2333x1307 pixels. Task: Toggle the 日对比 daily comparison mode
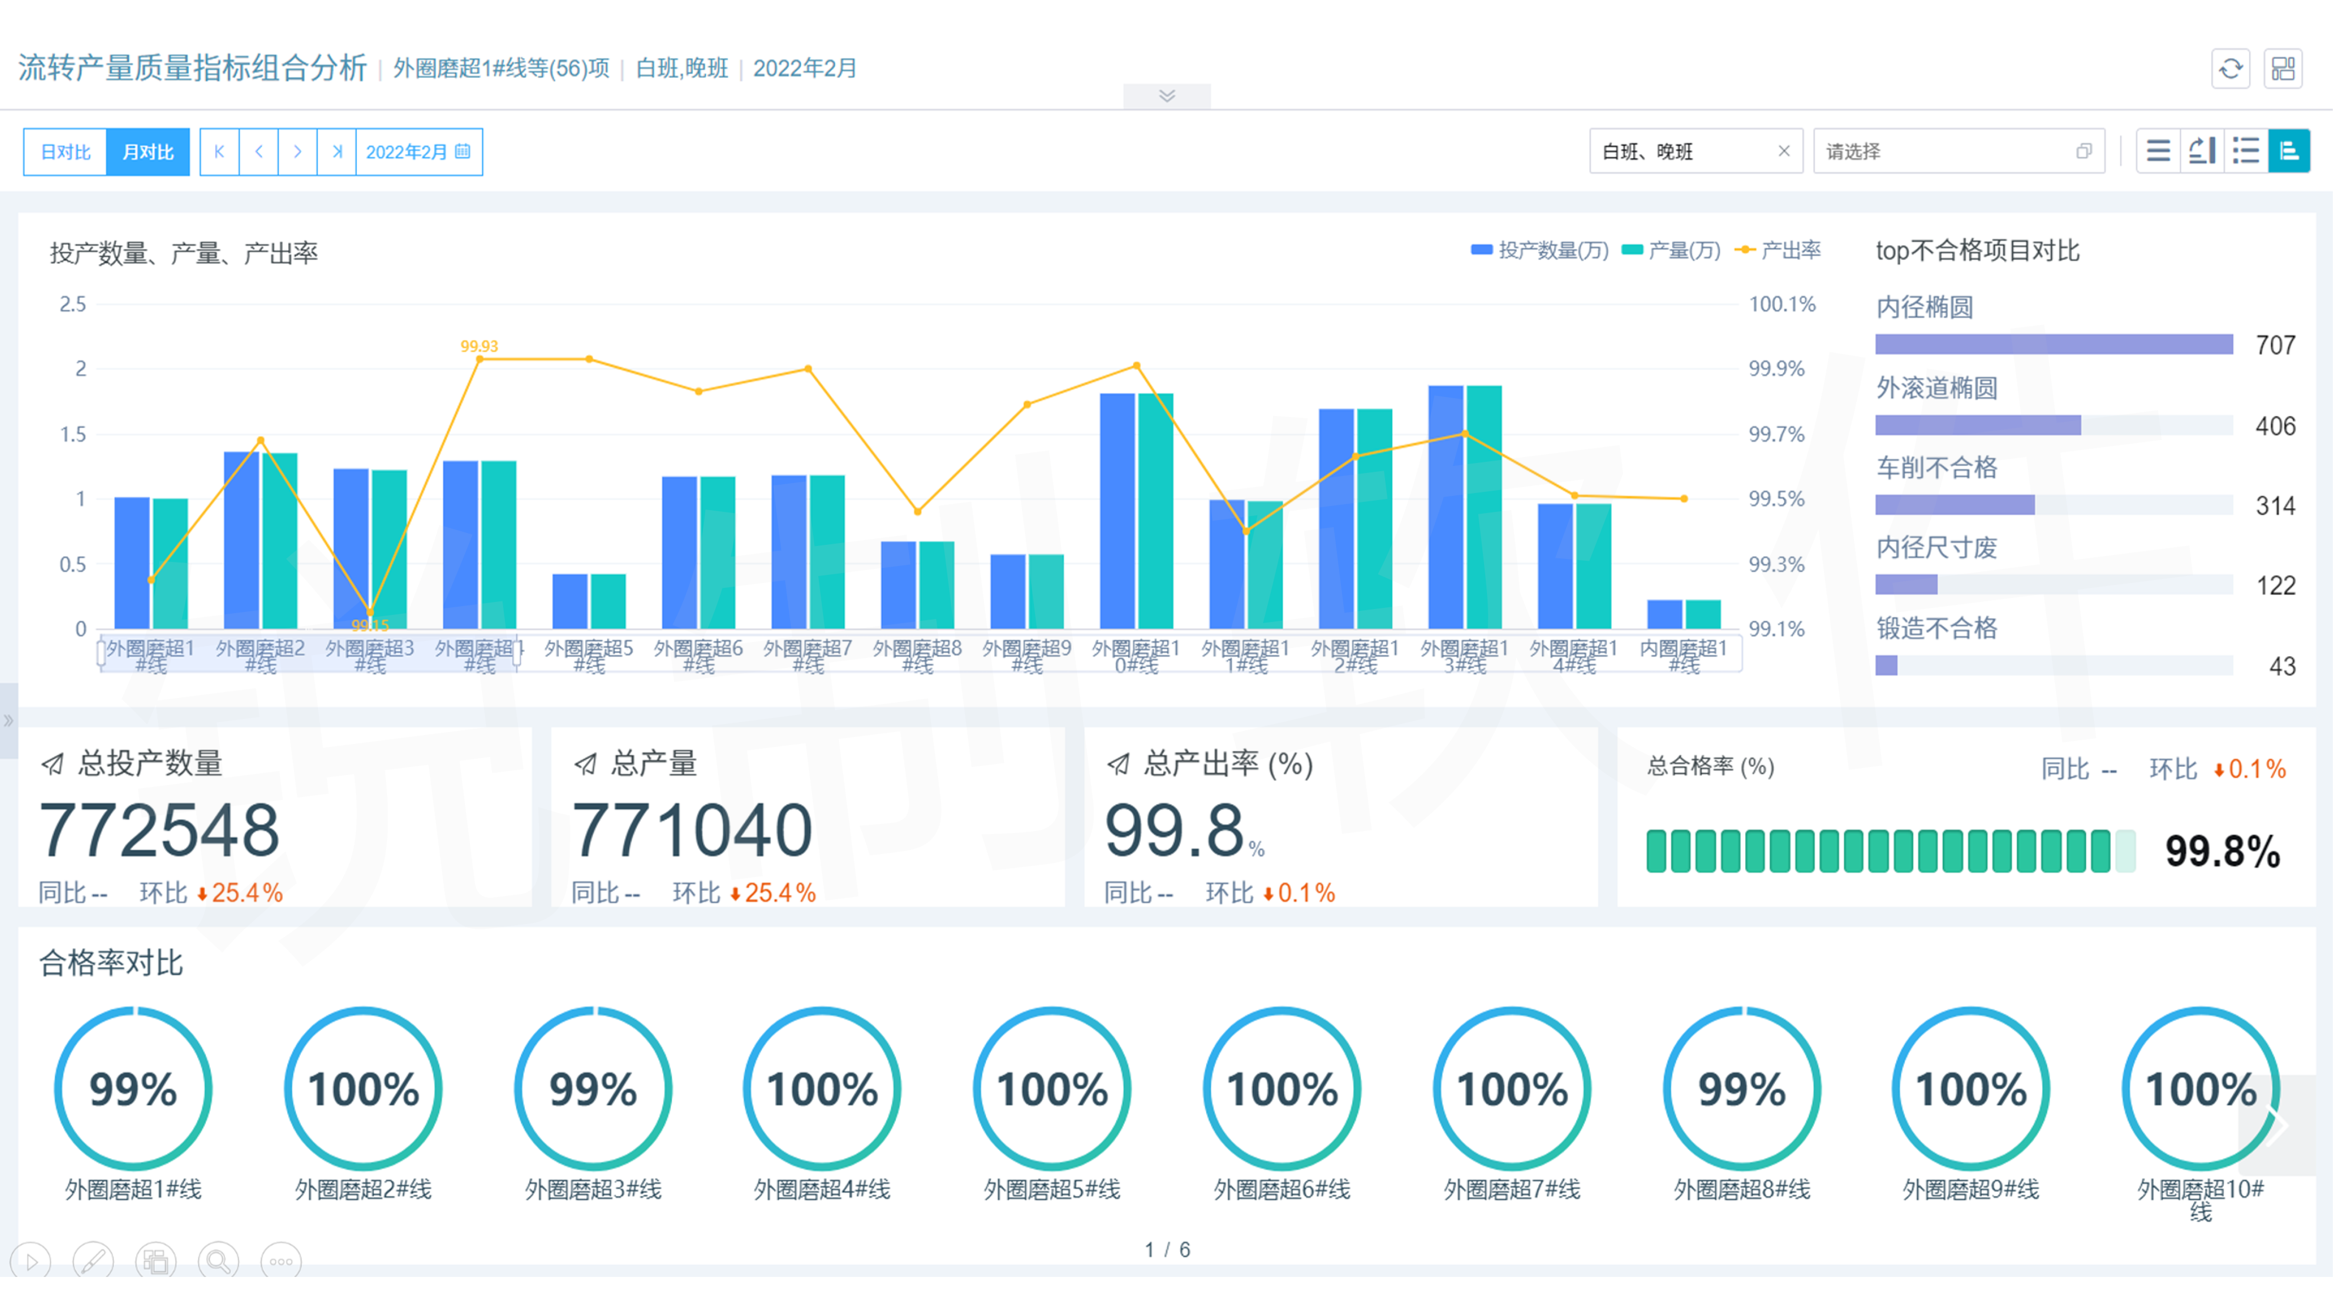tap(65, 152)
